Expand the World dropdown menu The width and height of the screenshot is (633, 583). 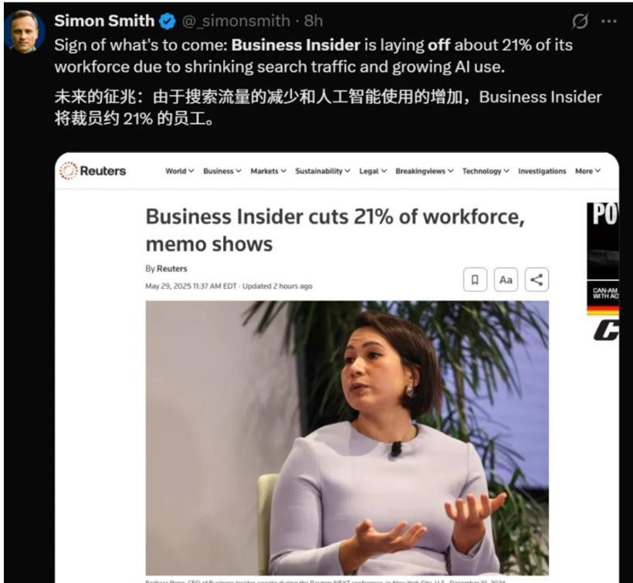[180, 171]
